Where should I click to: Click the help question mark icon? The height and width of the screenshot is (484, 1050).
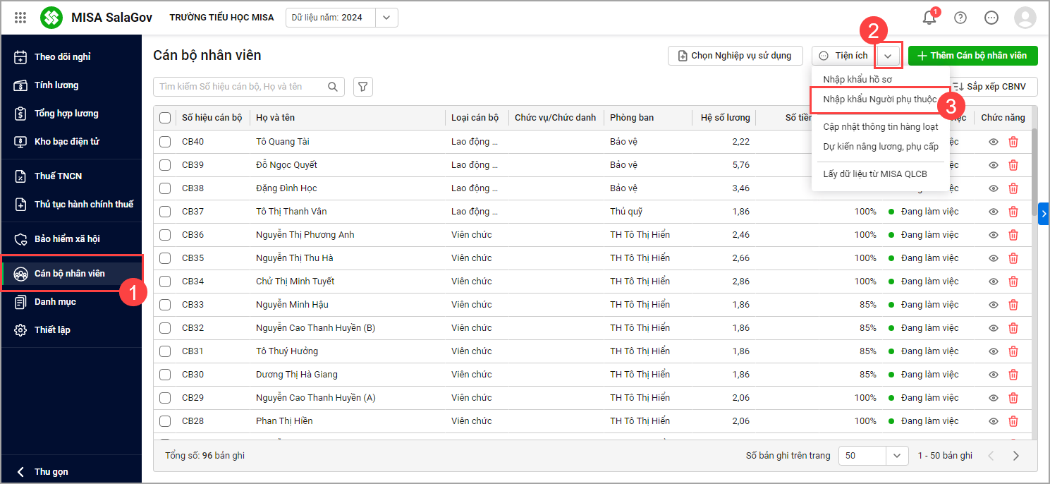(960, 18)
